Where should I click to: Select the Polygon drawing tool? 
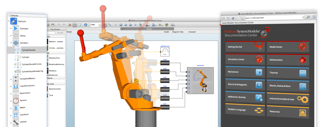[x=130, y=25]
